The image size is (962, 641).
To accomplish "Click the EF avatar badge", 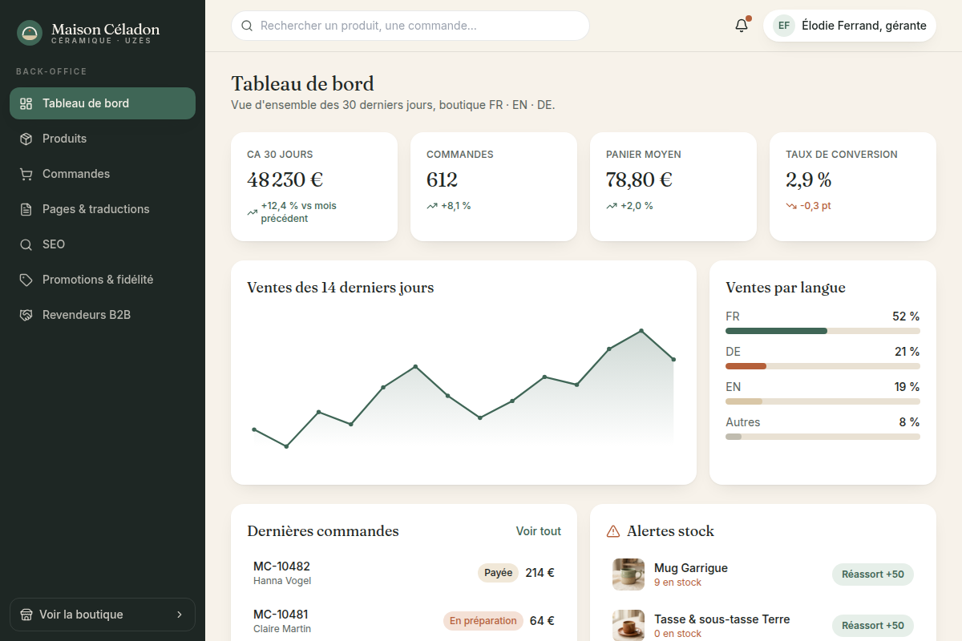I will click(784, 26).
